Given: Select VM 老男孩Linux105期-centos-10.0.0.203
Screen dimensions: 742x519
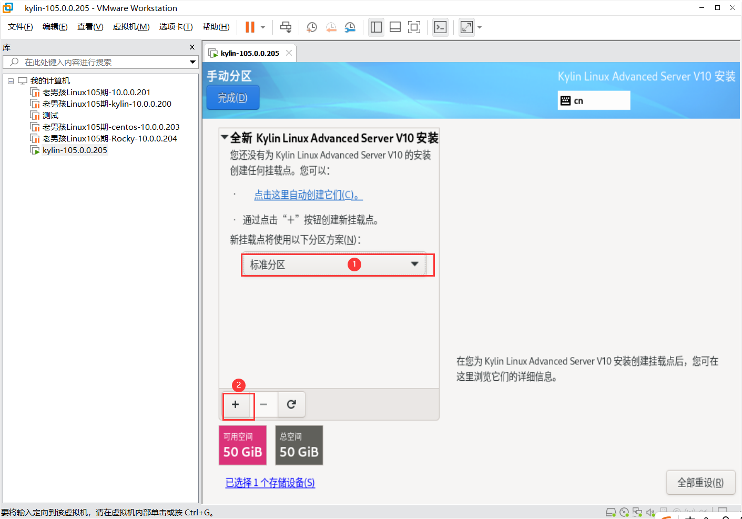Looking at the screenshot, I should pos(111,127).
